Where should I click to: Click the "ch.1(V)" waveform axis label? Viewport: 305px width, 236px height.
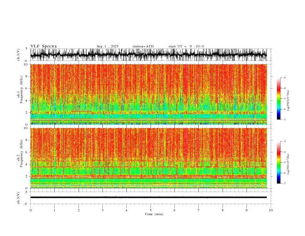tap(18, 55)
